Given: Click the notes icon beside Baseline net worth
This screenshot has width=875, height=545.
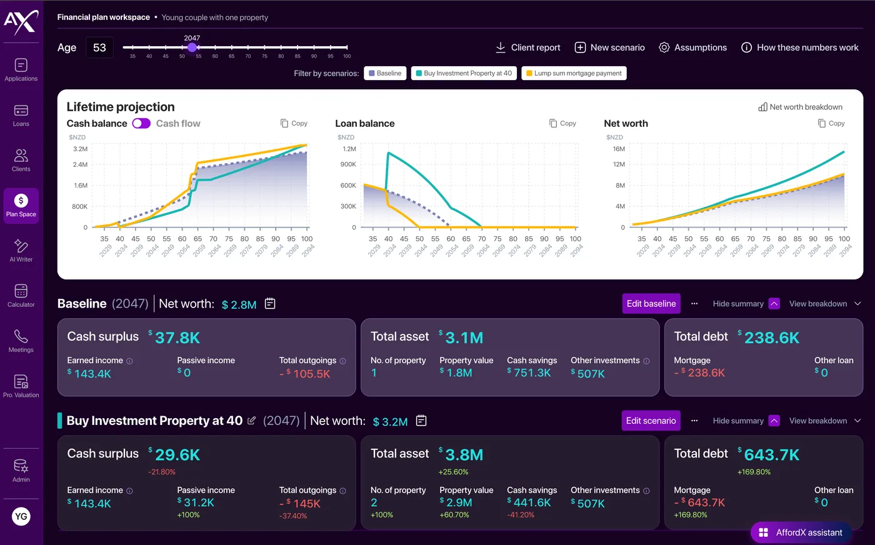Looking at the screenshot, I should 270,304.
